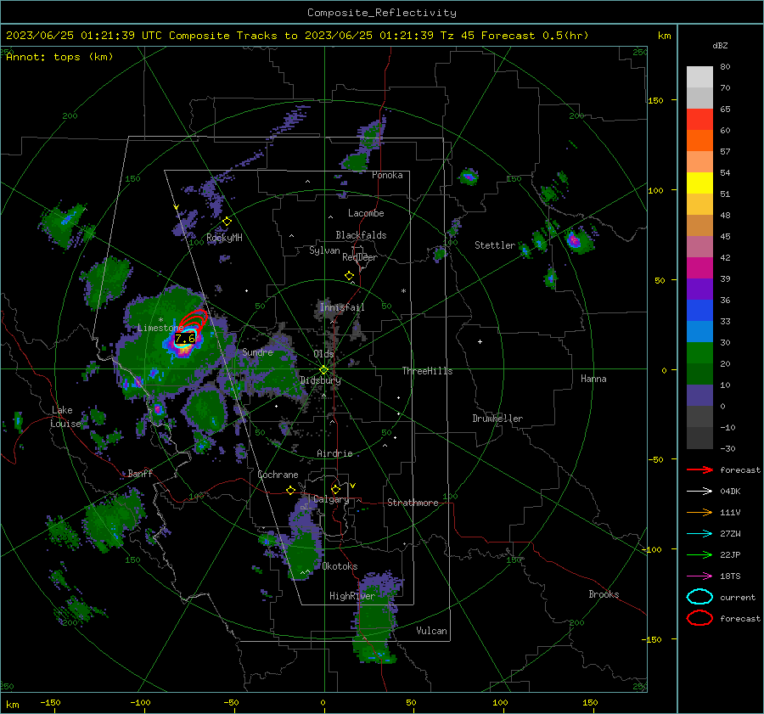Pick the purple 36-39 dBZ swatch
Screen dimensions: 764x714
point(699,290)
